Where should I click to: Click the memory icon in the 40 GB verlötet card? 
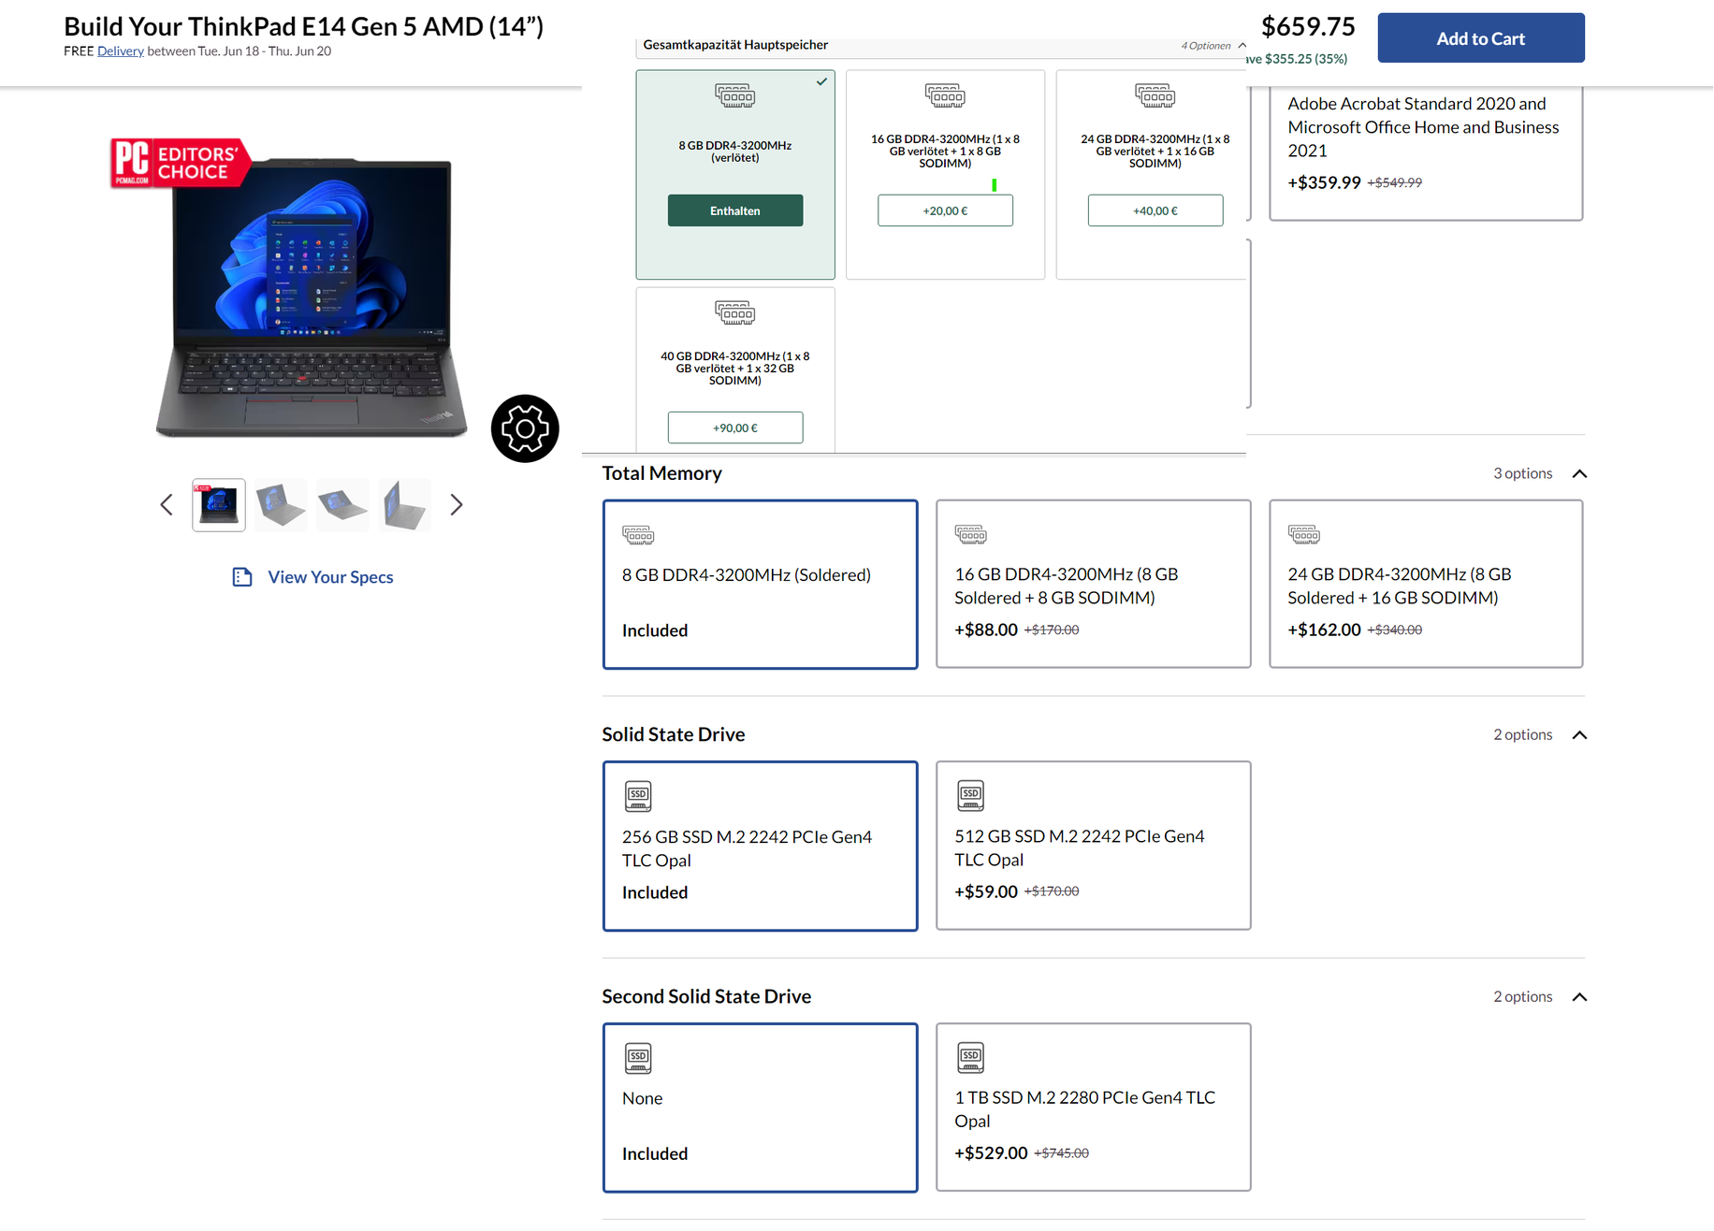click(735, 312)
